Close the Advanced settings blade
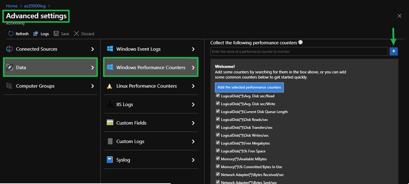This screenshot has height=184, width=409. tap(399, 16)
